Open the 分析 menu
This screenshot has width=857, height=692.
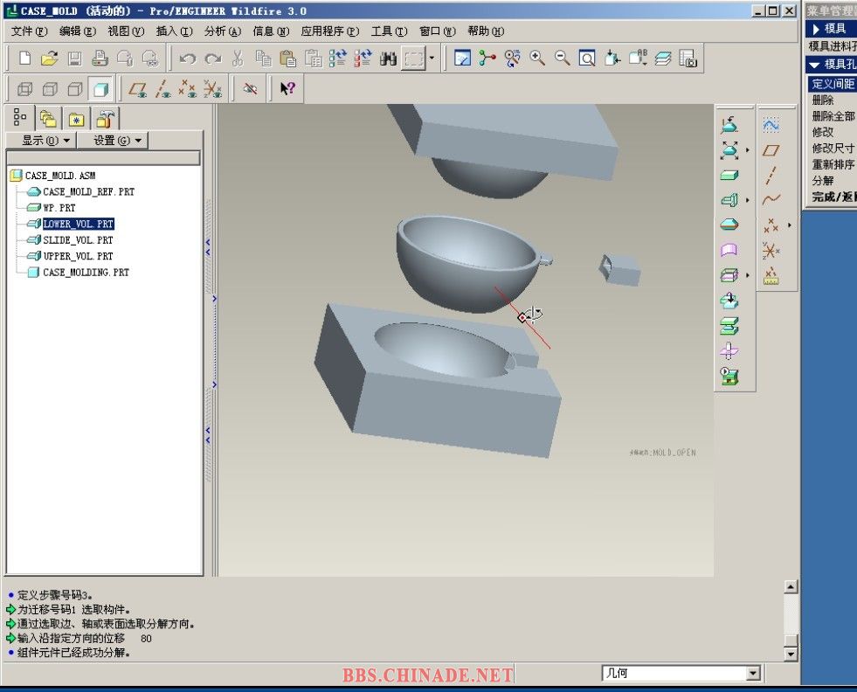[222, 31]
